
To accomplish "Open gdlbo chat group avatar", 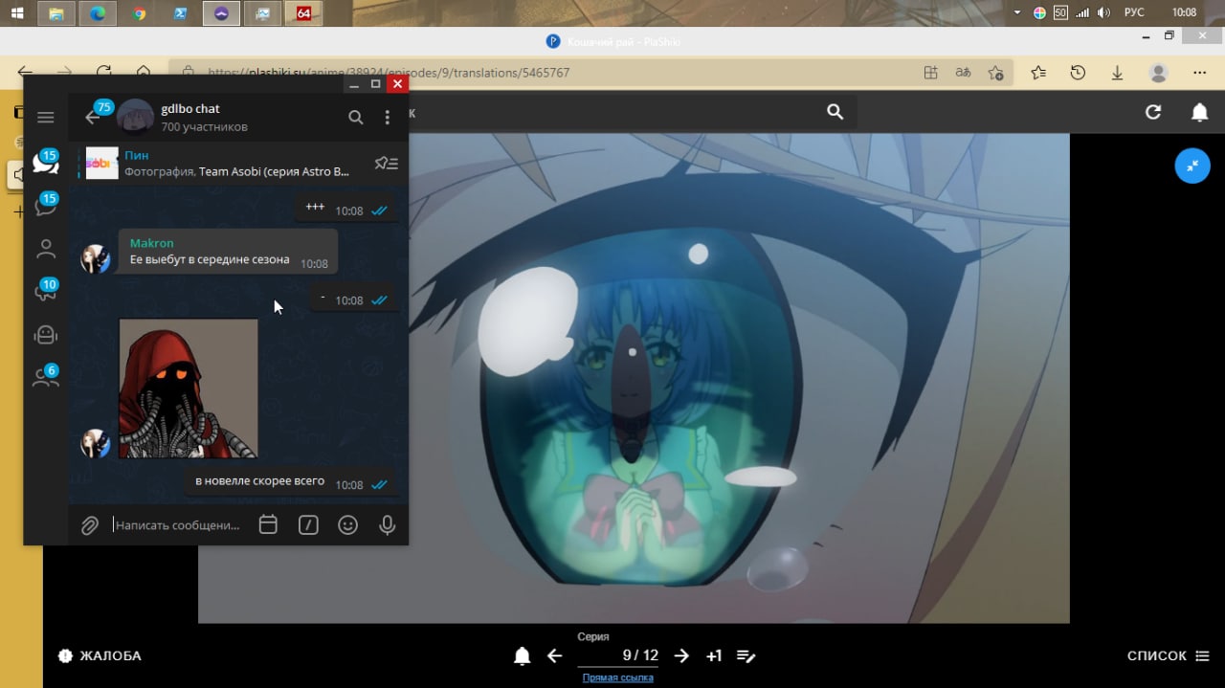I will click(x=135, y=117).
